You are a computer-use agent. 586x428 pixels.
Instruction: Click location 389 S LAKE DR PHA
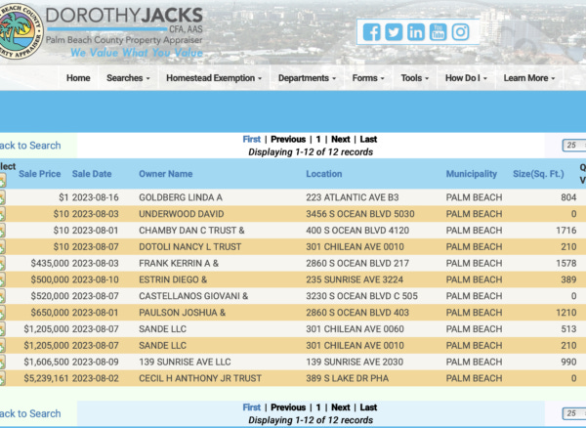347,378
